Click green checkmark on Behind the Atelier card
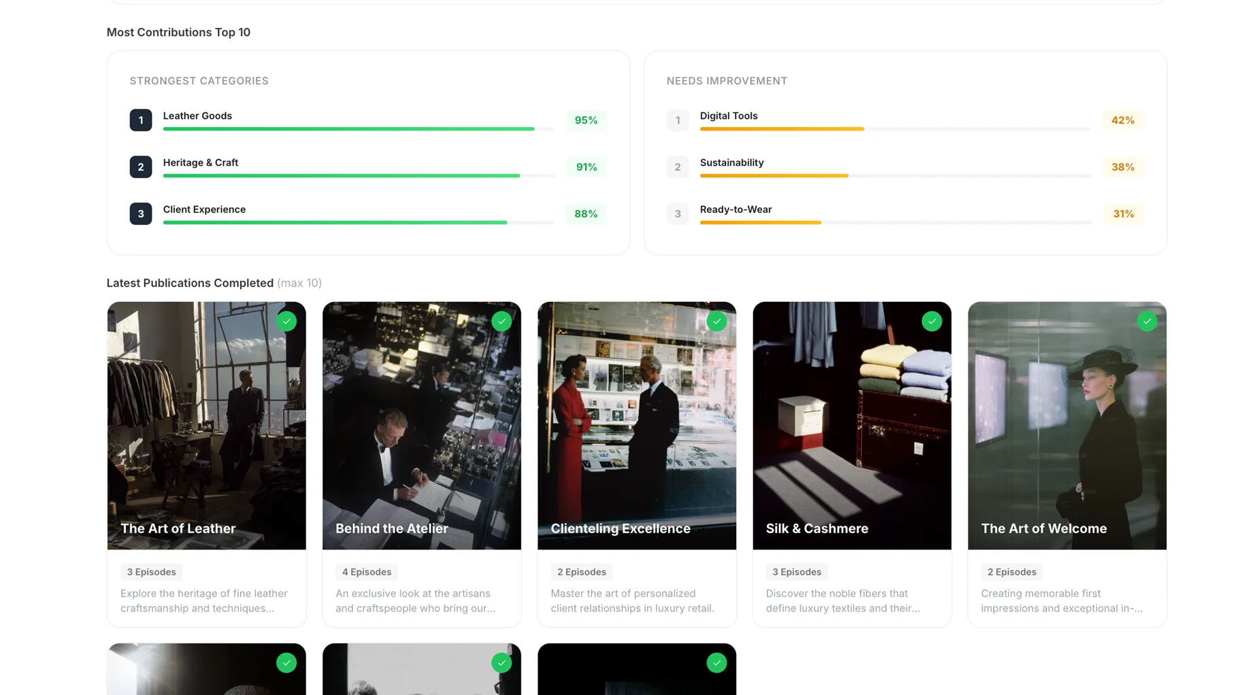The image size is (1237, 695). [501, 321]
